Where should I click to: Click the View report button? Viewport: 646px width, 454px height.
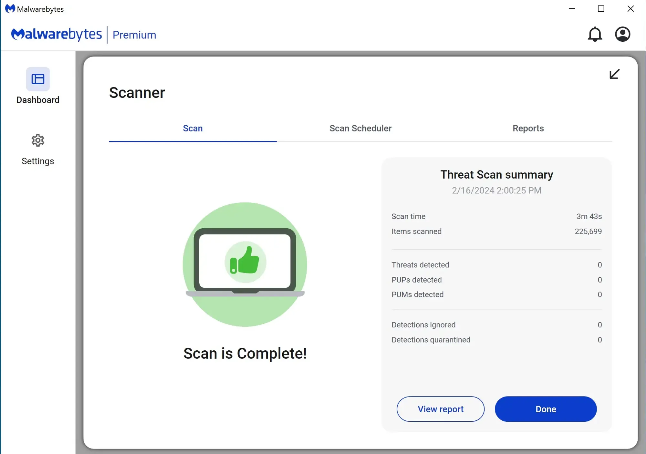pyautogui.click(x=441, y=409)
